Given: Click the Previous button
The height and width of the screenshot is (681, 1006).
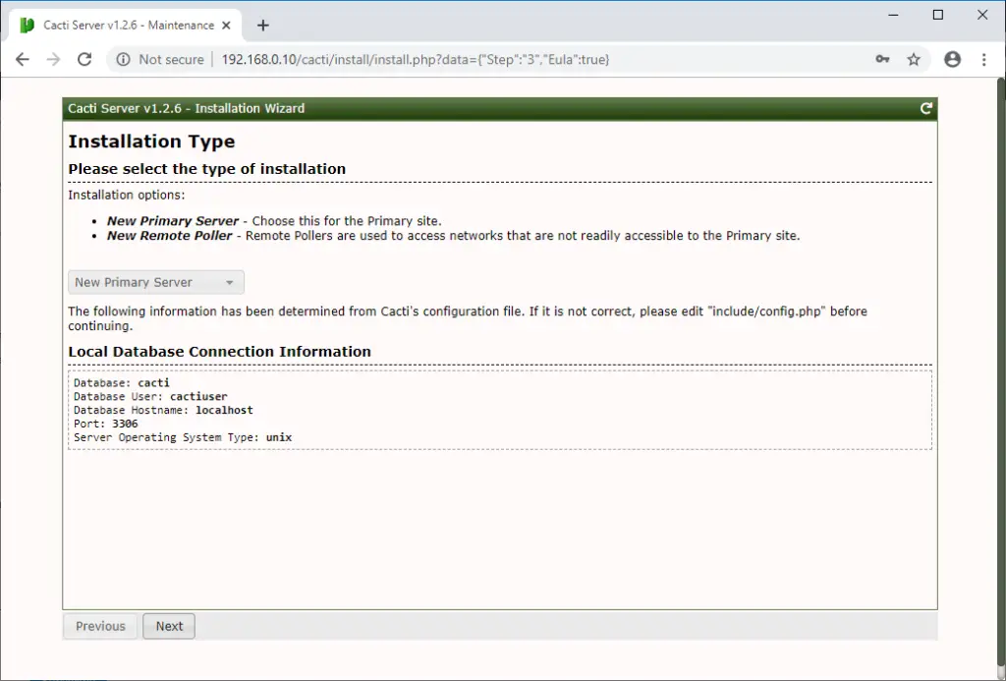Looking at the screenshot, I should [99, 626].
